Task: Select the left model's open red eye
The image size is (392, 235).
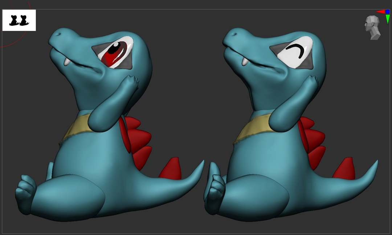Action: point(115,53)
